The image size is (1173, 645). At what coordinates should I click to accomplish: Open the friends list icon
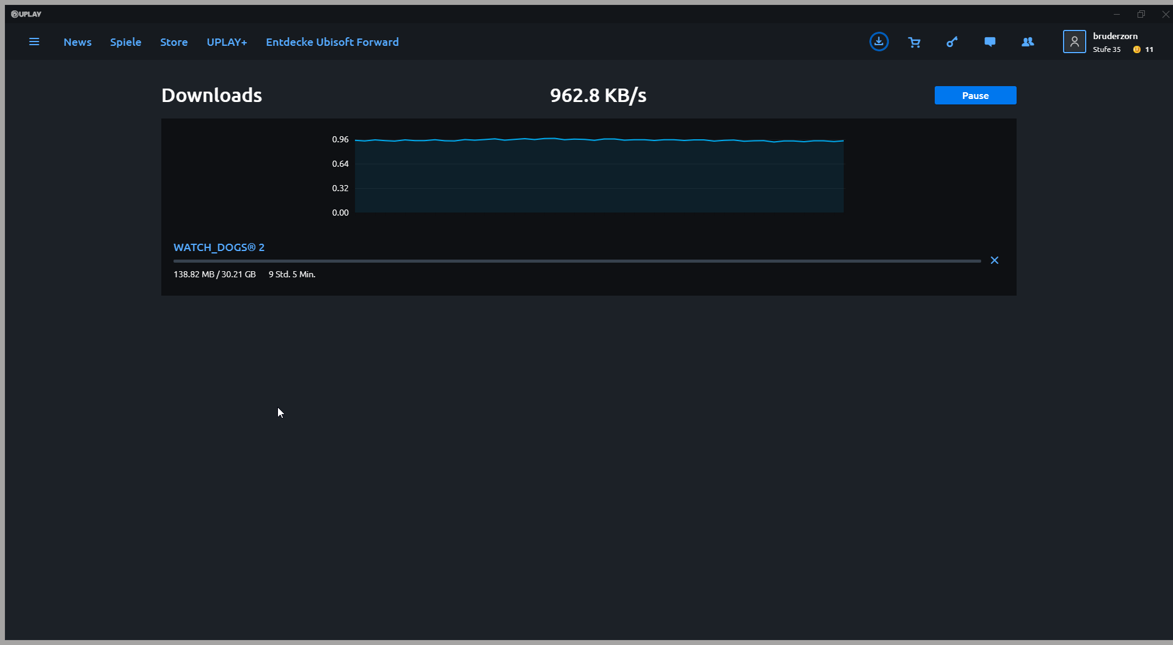[x=1028, y=42]
